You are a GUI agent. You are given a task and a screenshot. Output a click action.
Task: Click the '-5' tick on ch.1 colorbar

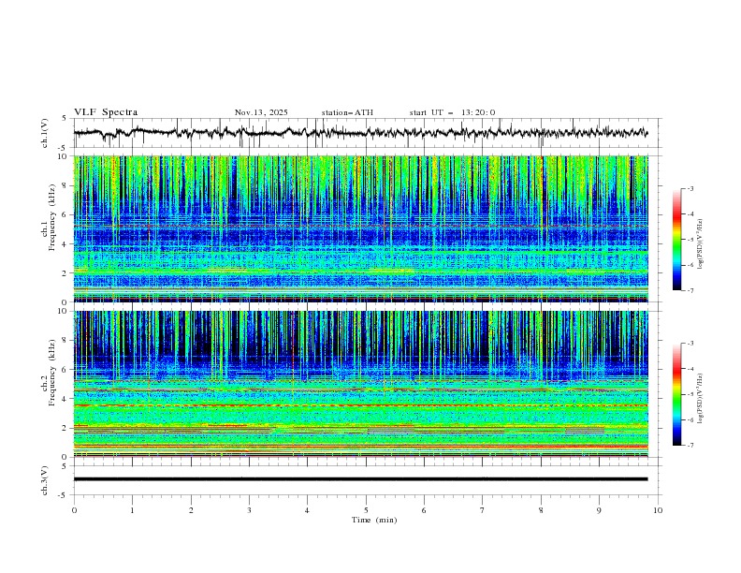coord(690,240)
